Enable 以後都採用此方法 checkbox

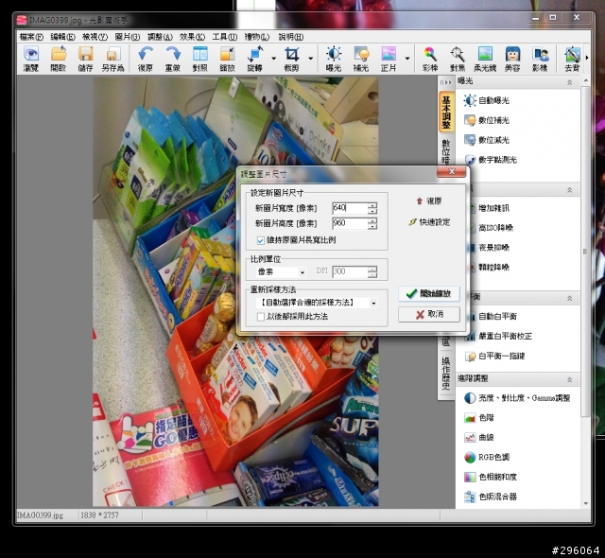tap(261, 317)
